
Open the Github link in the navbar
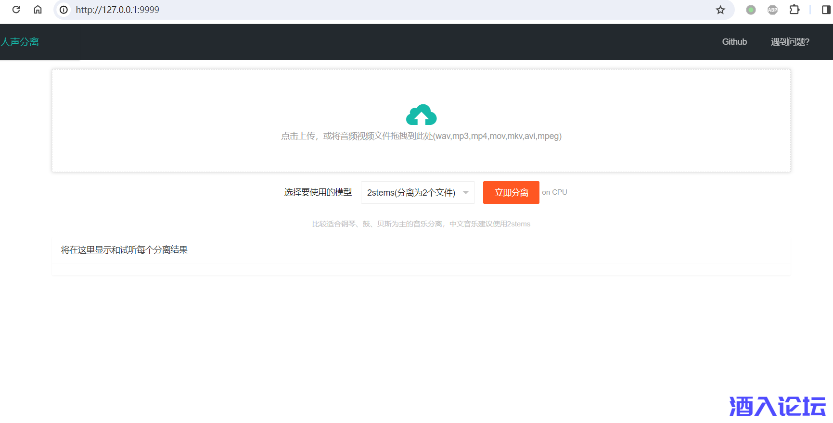coord(734,42)
